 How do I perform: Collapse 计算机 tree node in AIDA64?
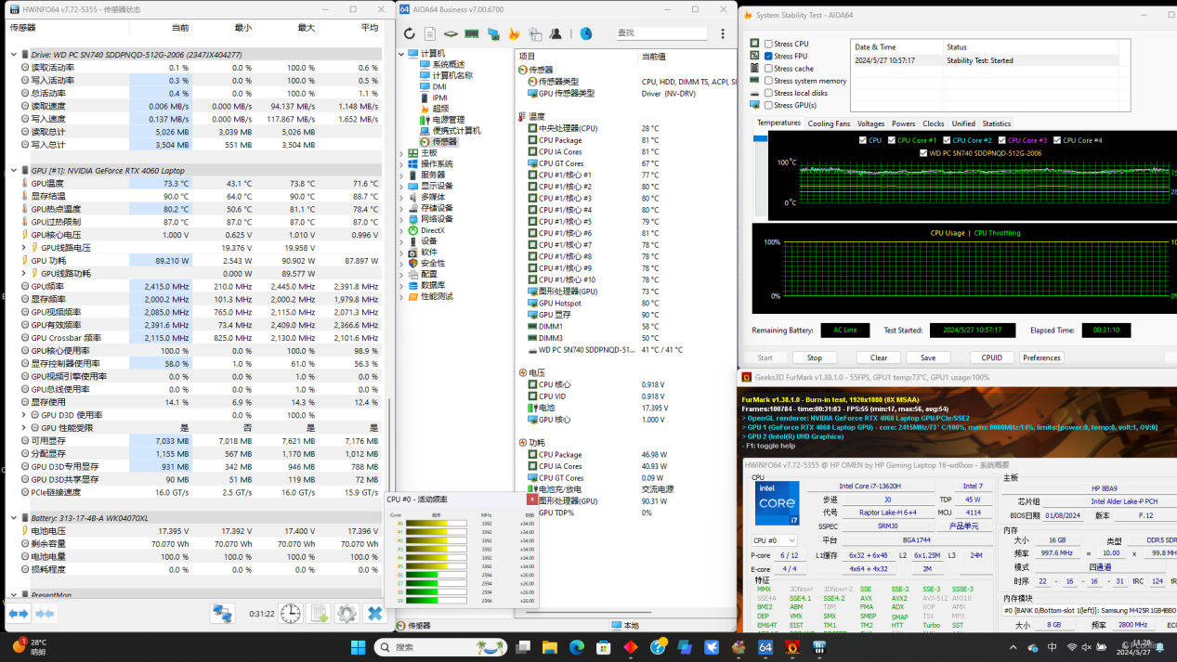pos(402,54)
